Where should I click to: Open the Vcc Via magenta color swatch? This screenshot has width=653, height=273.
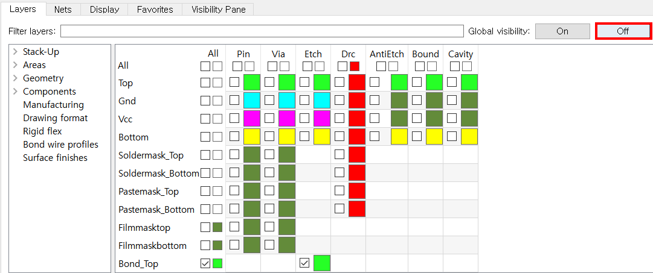[287, 119]
